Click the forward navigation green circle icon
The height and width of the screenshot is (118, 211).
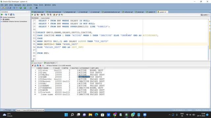pyautogui.click(x=25, y=8)
